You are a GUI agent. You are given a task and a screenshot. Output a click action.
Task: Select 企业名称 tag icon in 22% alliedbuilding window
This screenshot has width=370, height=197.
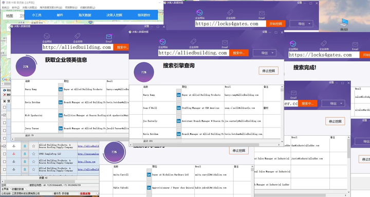[78, 36]
